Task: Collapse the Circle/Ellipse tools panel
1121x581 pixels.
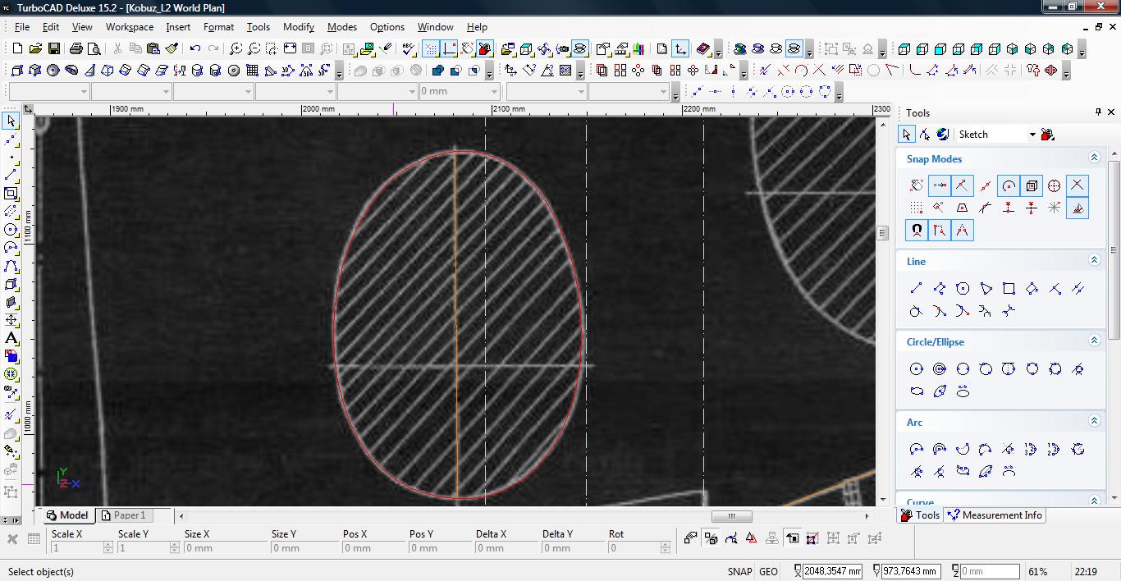Action: pos(1094,341)
